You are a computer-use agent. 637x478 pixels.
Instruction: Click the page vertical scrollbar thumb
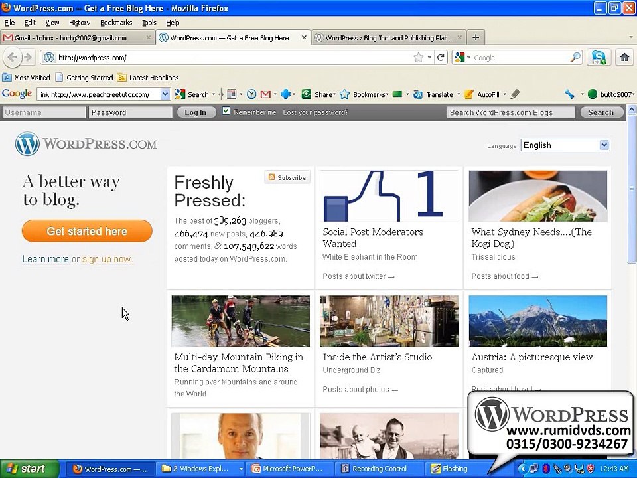632,189
